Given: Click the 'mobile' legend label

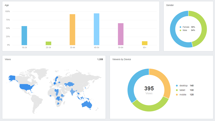Looking at the screenshot, I should tap(183, 95).
